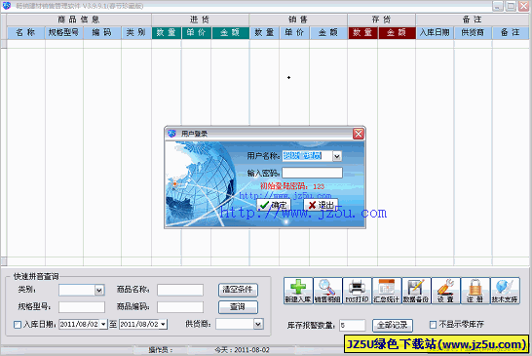The width and height of the screenshot is (532, 356).
Task: Focus the 输入密码 password field
Action: point(312,173)
